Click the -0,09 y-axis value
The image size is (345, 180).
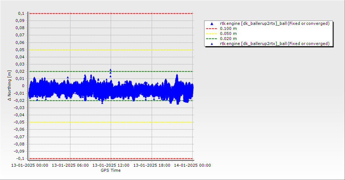[19, 151]
